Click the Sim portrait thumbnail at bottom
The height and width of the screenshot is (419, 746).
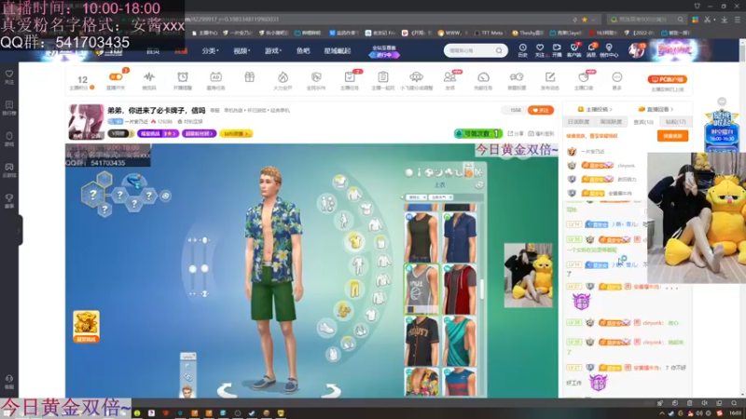(187, 391)
